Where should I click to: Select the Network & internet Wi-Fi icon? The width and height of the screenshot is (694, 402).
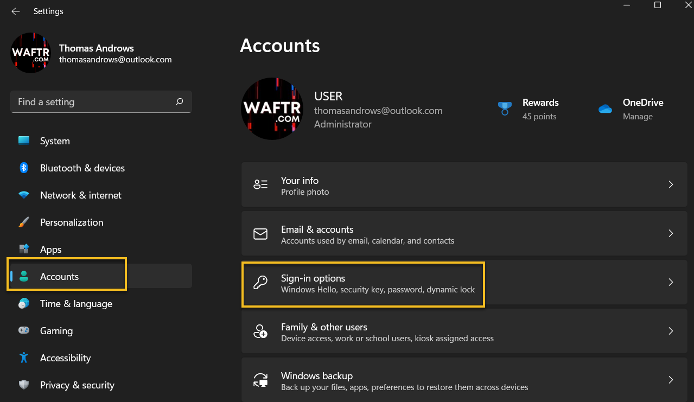click(x=24, y=195)
